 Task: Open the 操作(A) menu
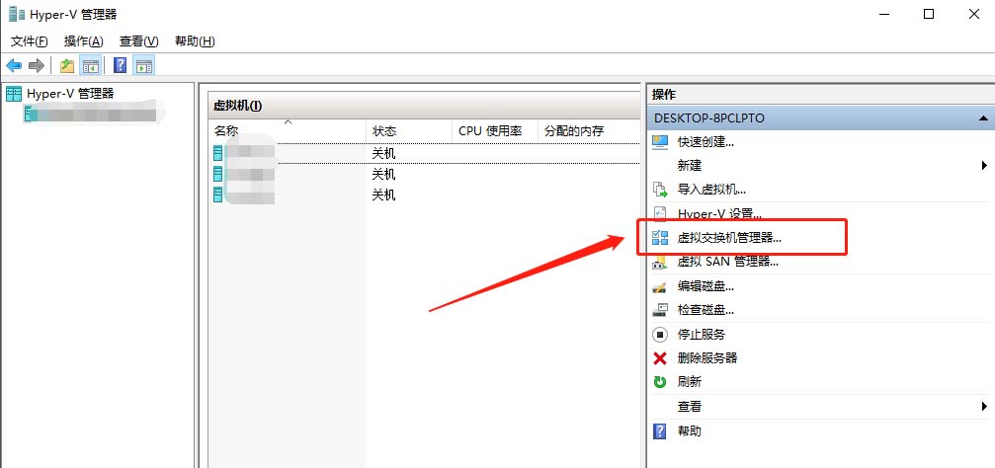[84, 41]
